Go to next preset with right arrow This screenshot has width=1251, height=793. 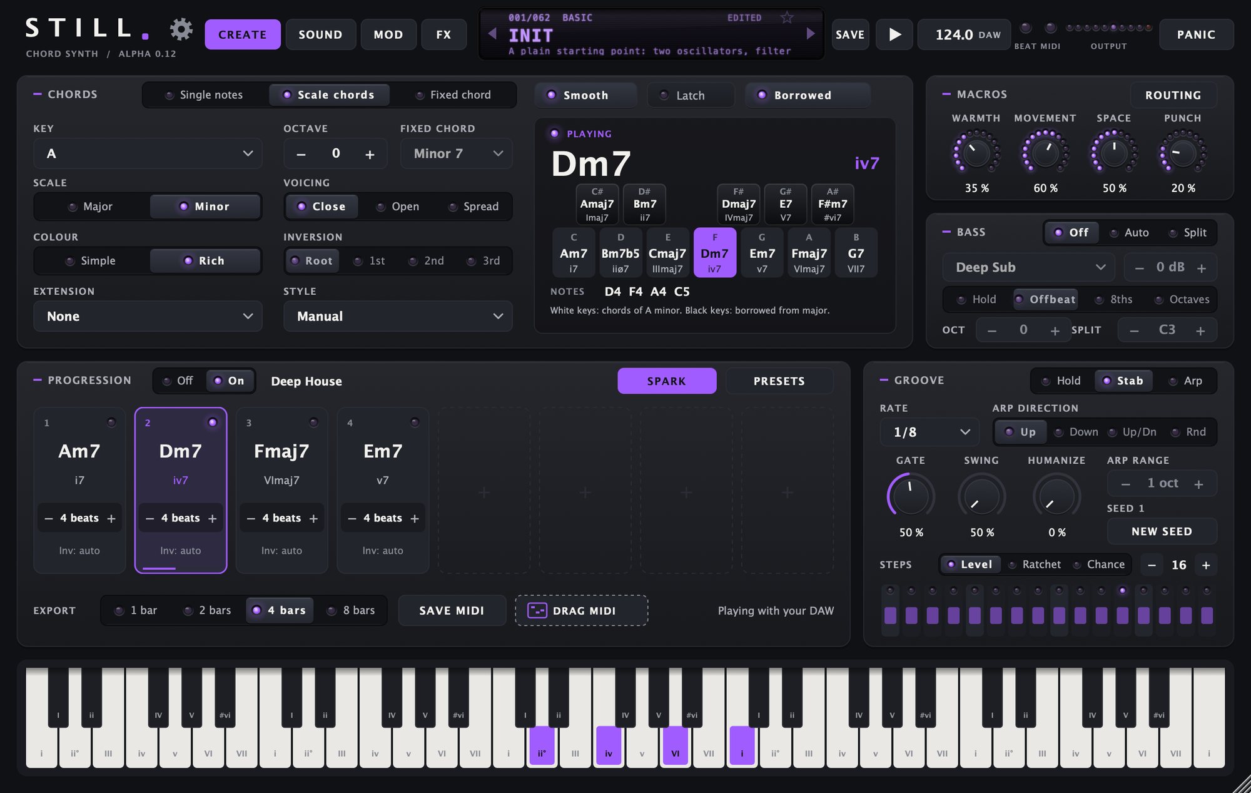811,33
